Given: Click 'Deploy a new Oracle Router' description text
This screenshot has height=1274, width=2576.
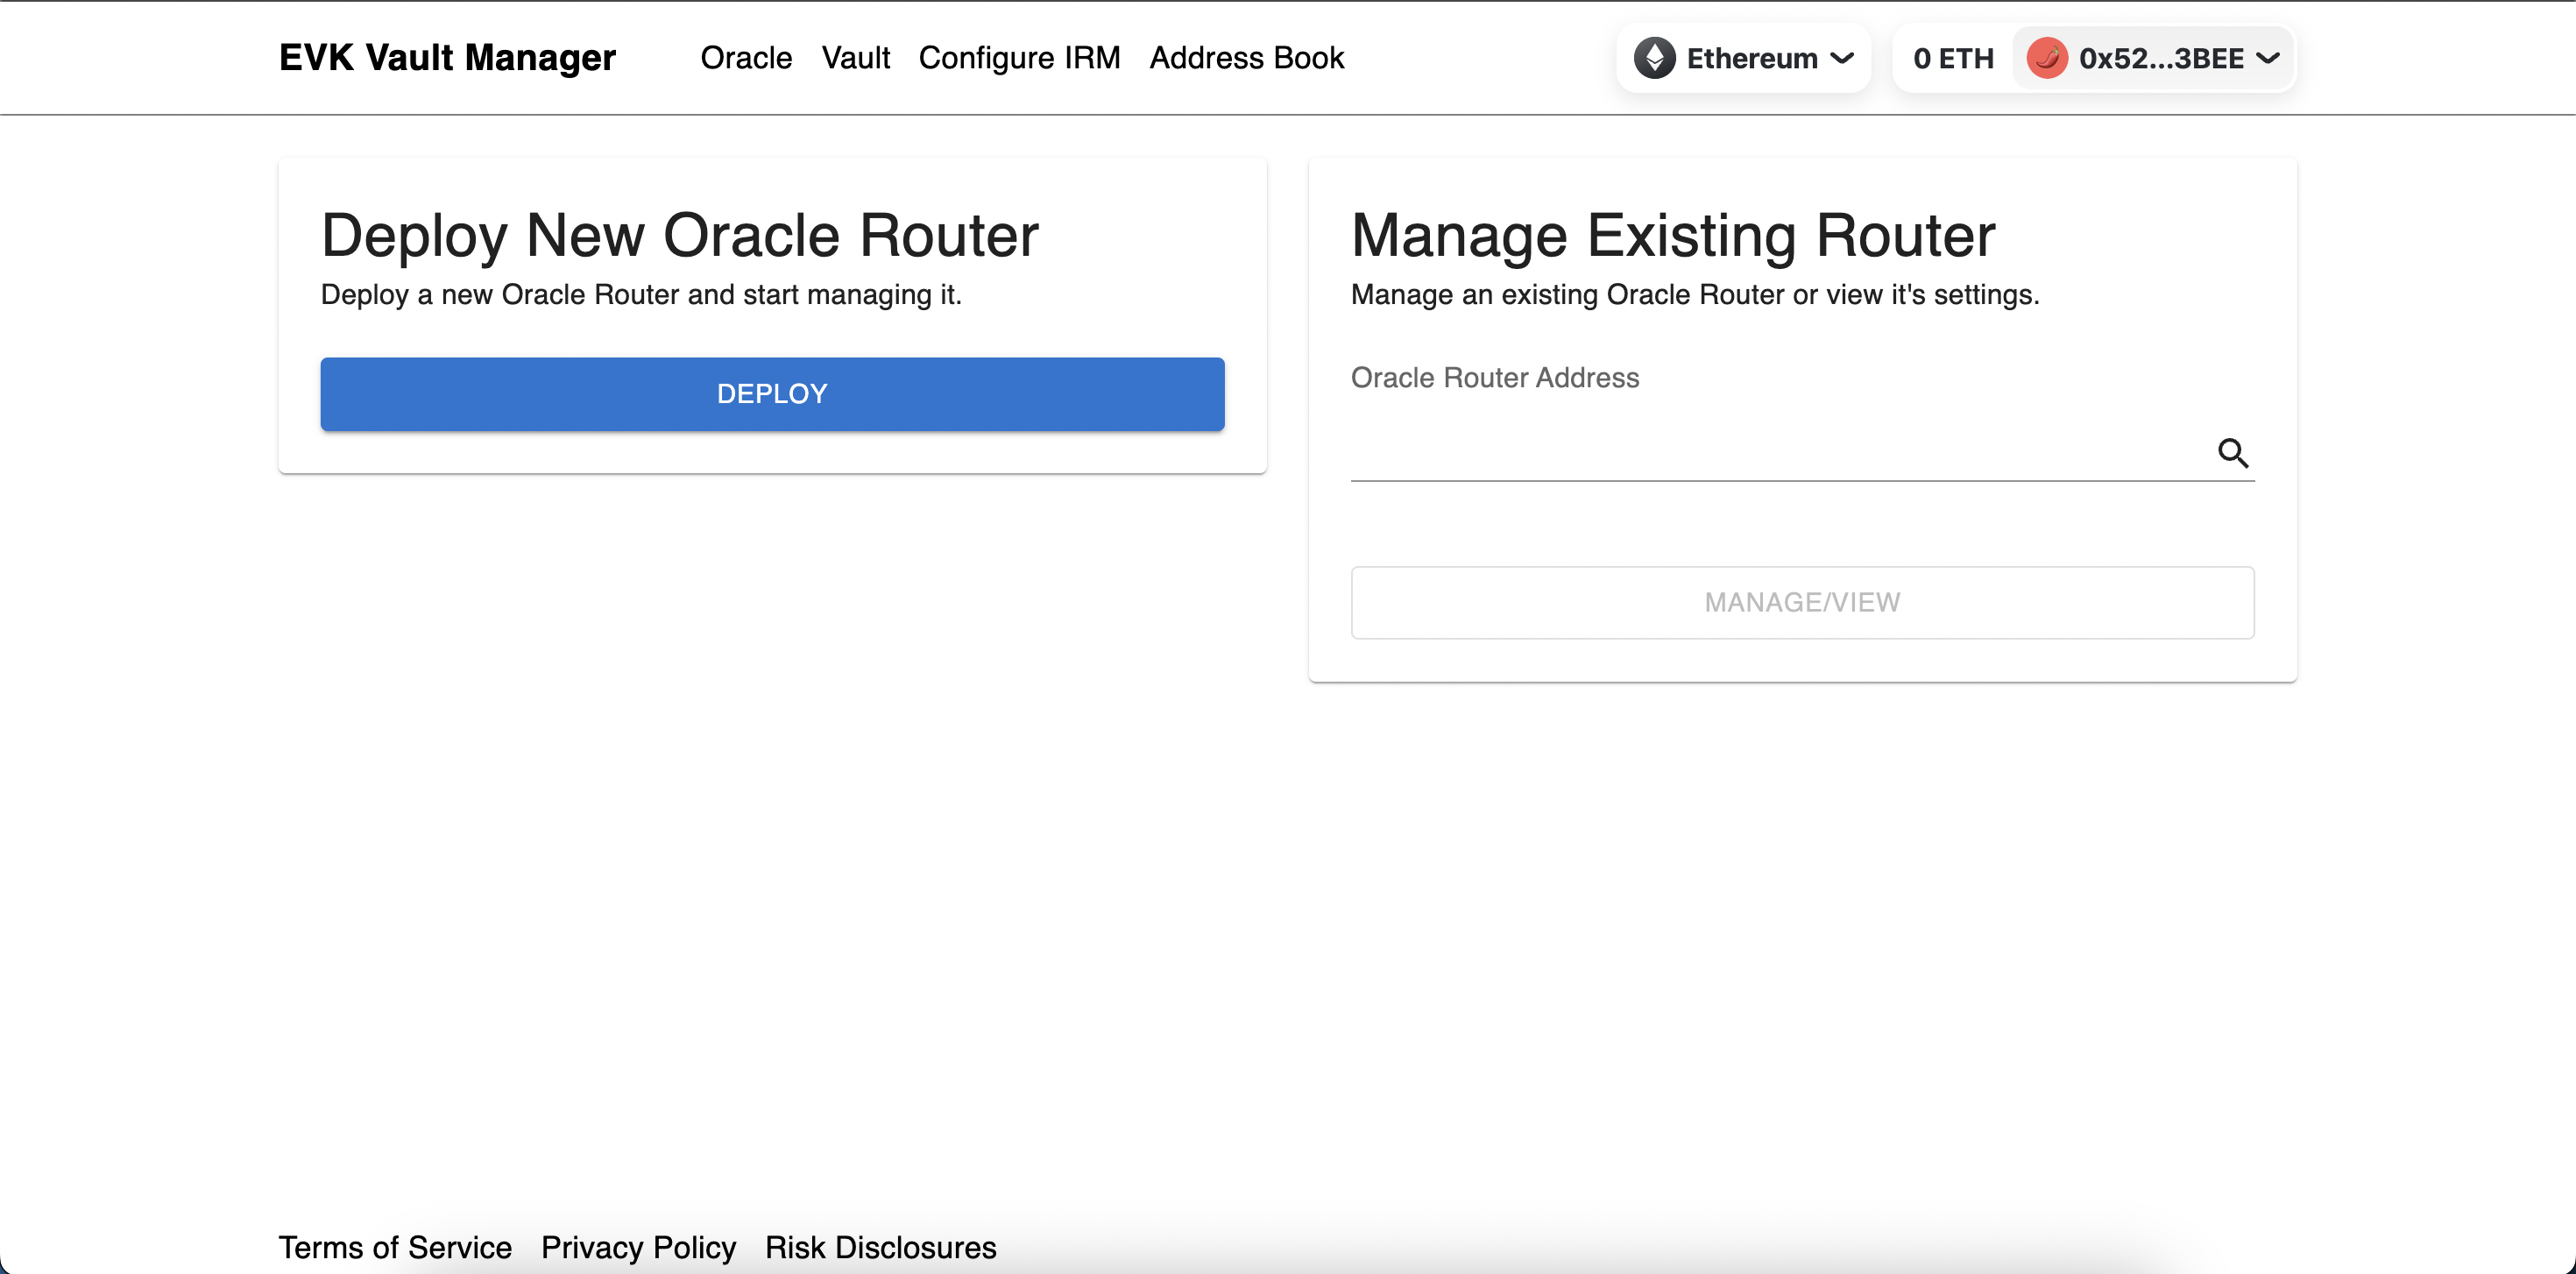Looking at the screenshot, I should coord(641,295).
